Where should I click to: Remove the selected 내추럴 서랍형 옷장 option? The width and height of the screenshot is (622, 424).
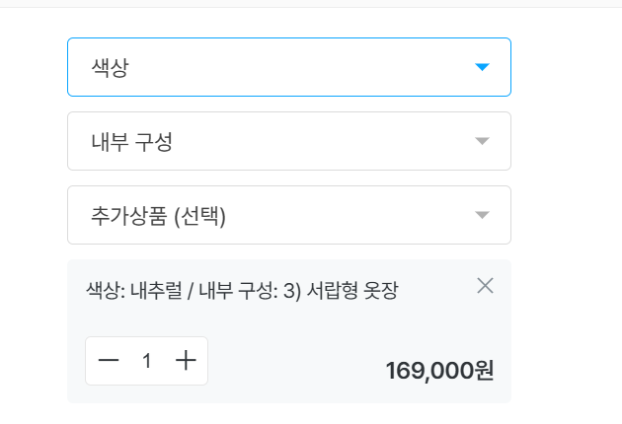(x=485, y=286)
